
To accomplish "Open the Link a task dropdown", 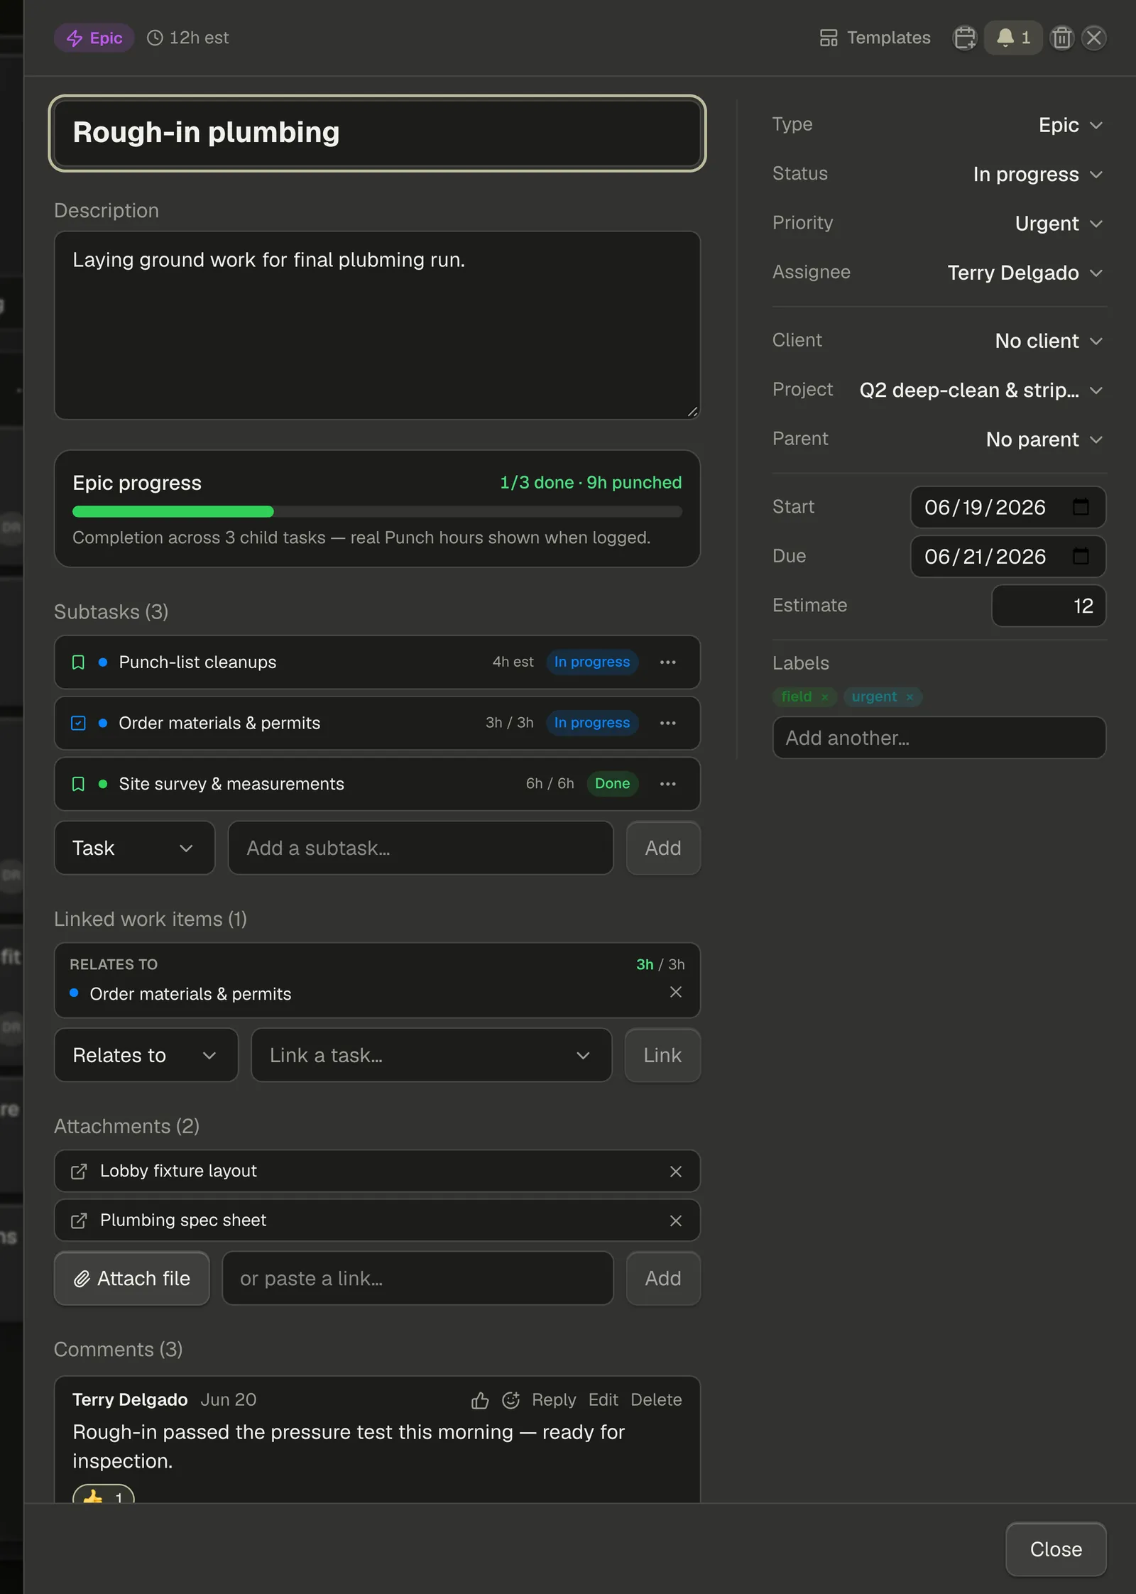I will click(431, 1055).
